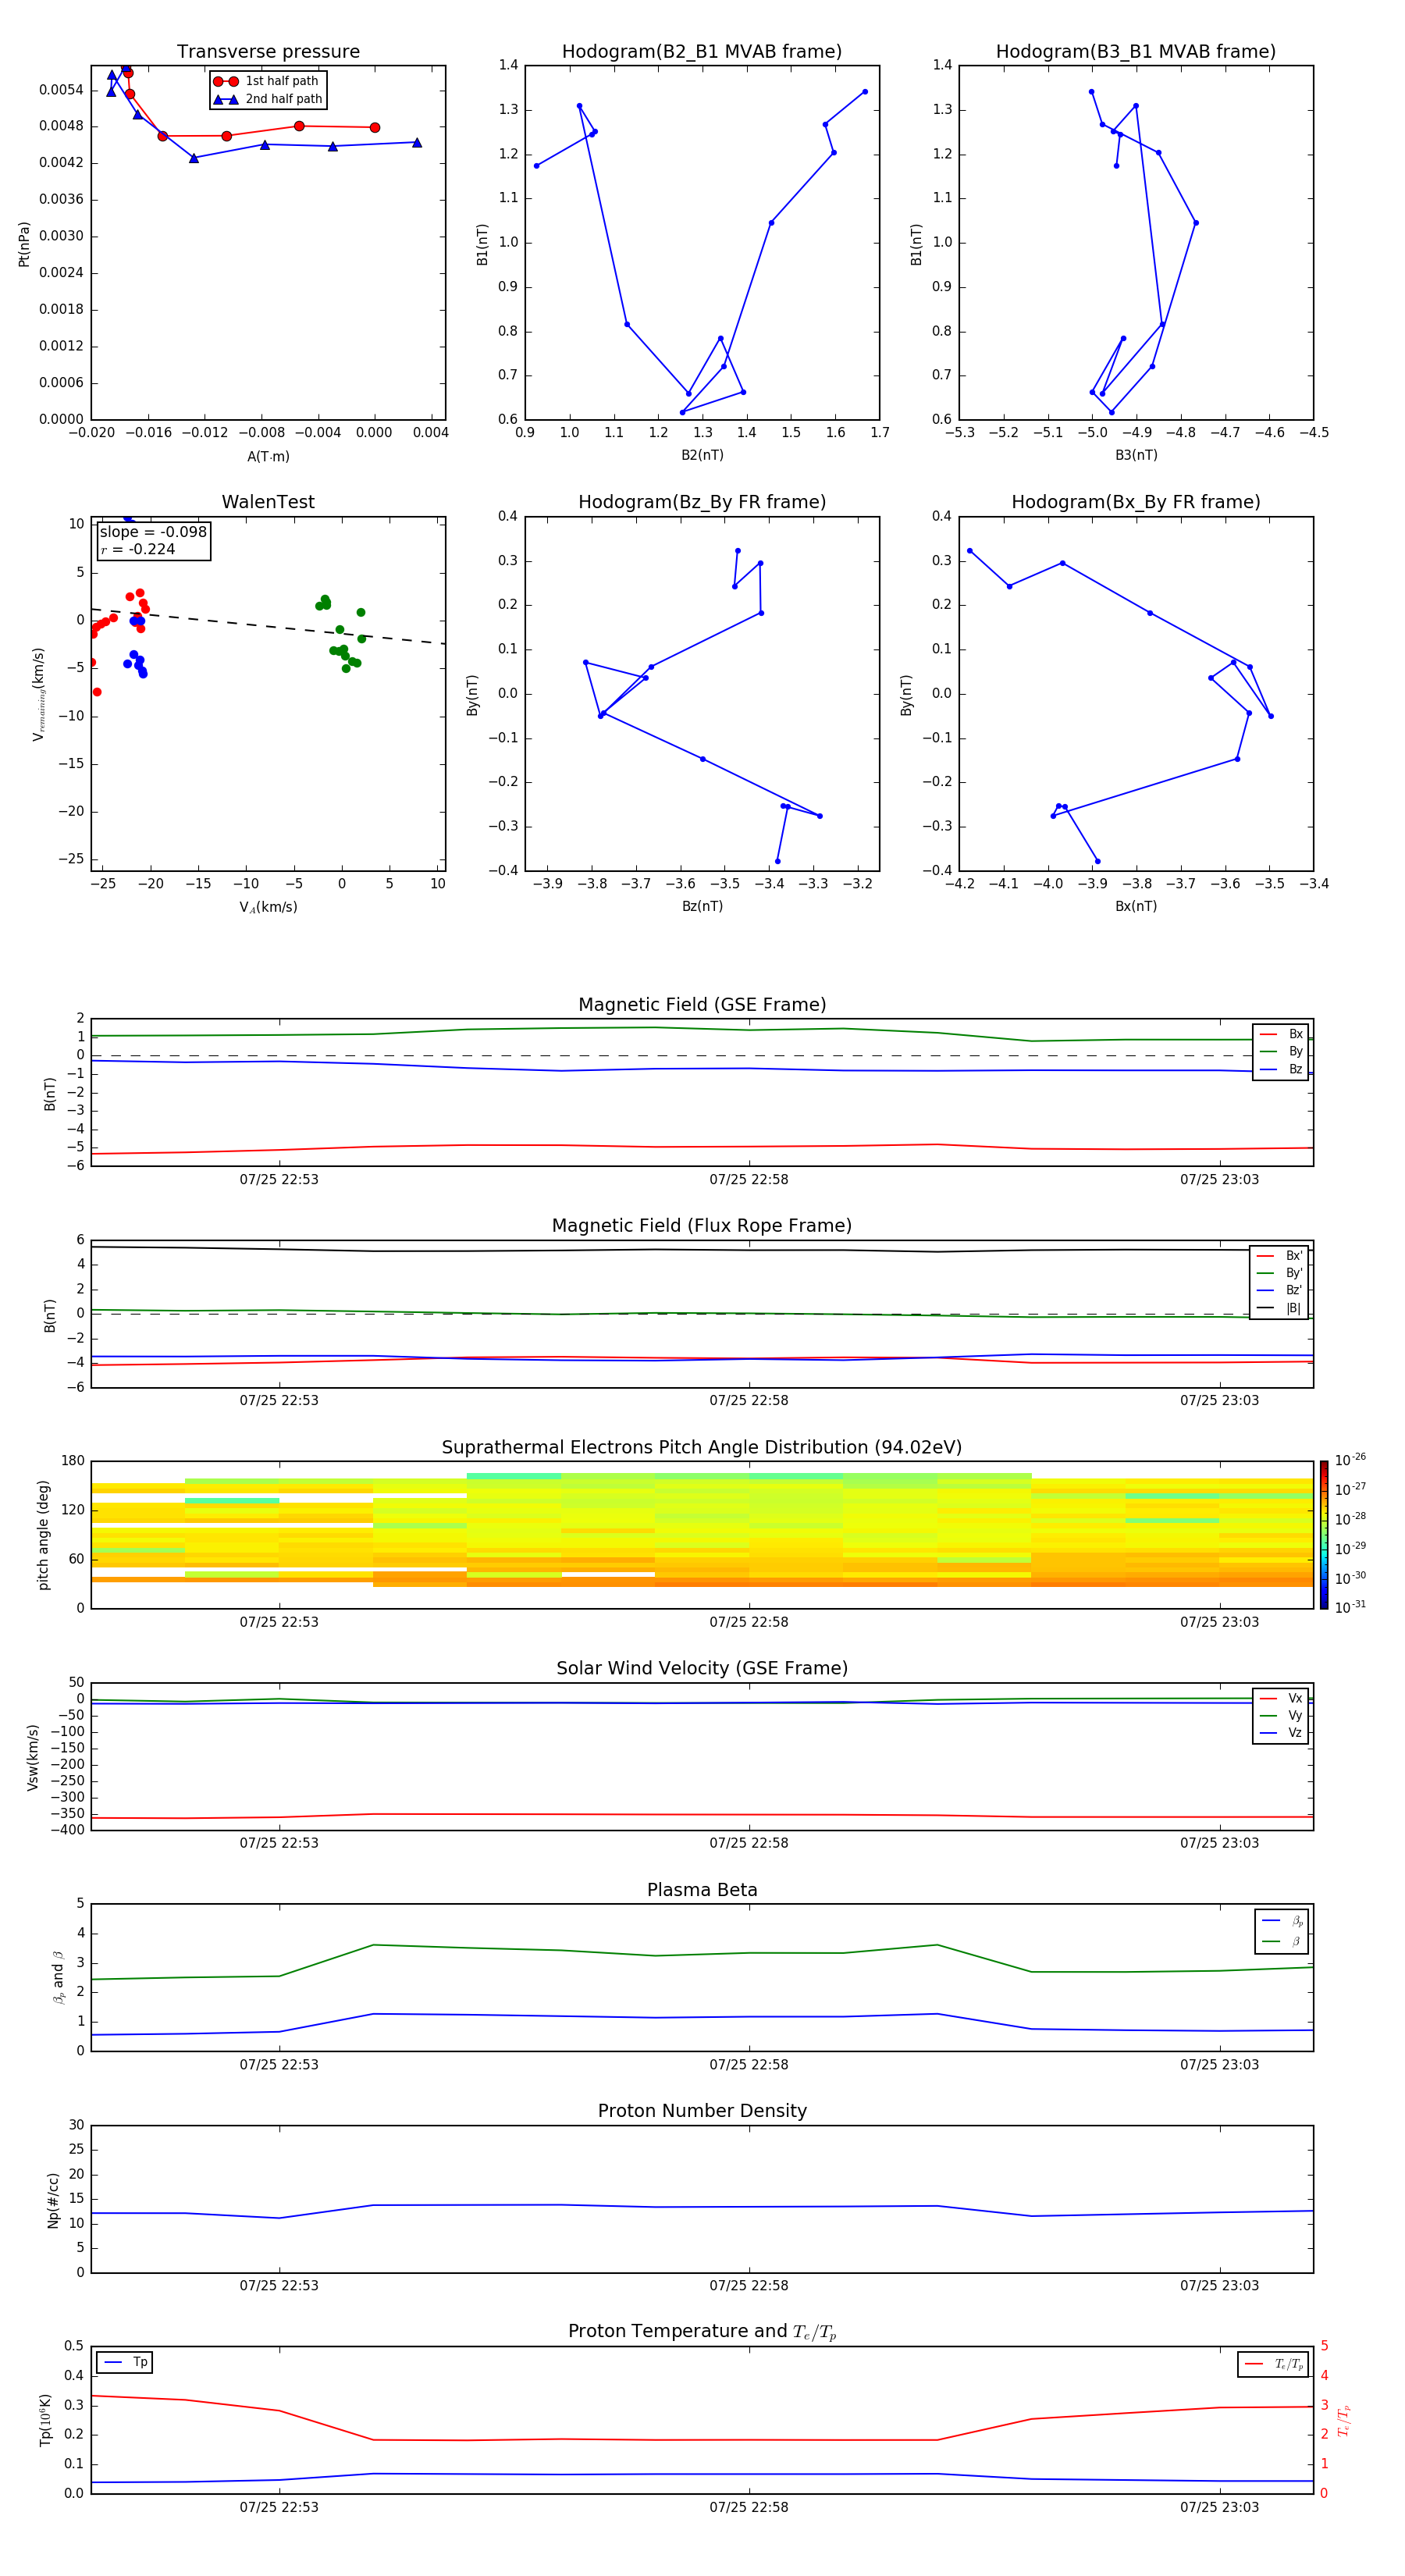
Task: Click the "Bx(nT)" x-axis label
Action: [x=1136, y=906]
